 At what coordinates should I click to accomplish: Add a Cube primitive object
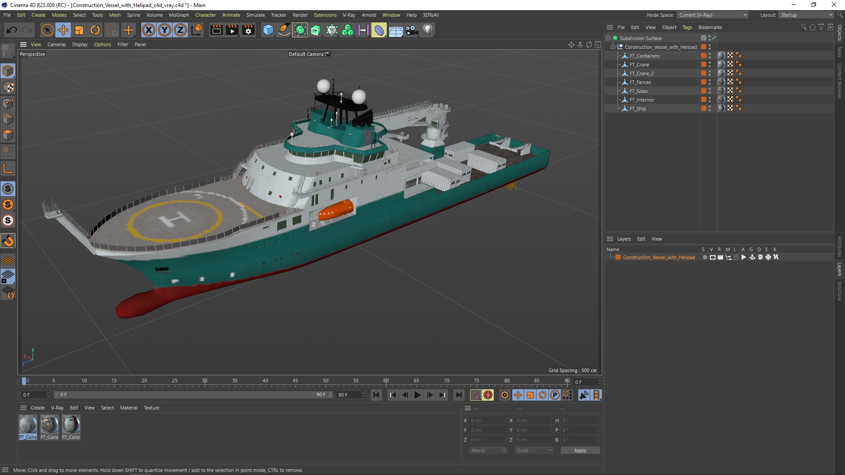[x=268, y=30]
